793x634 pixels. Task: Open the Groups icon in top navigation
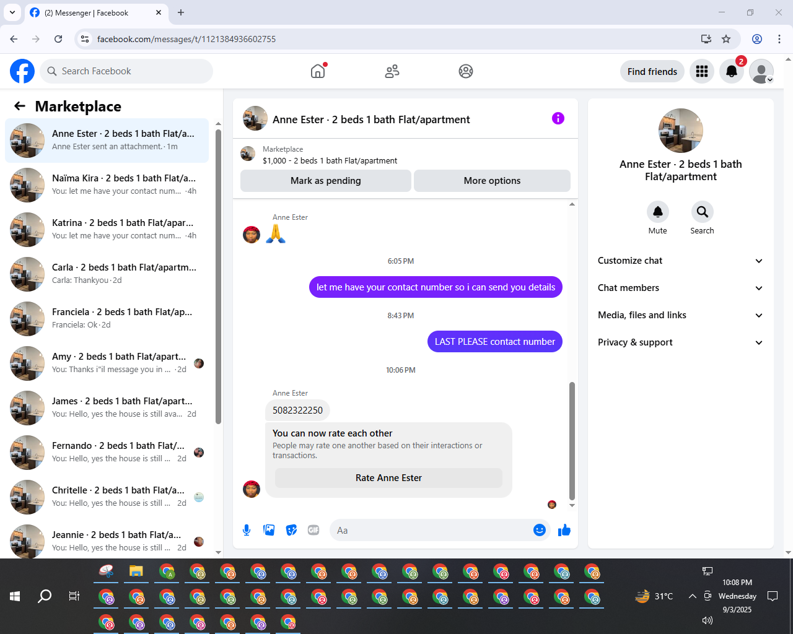click(x=466, y=71)
